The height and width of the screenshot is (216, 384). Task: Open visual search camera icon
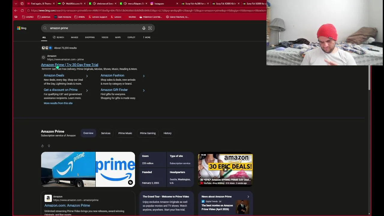pyautogui.click(x=150, y=28)
